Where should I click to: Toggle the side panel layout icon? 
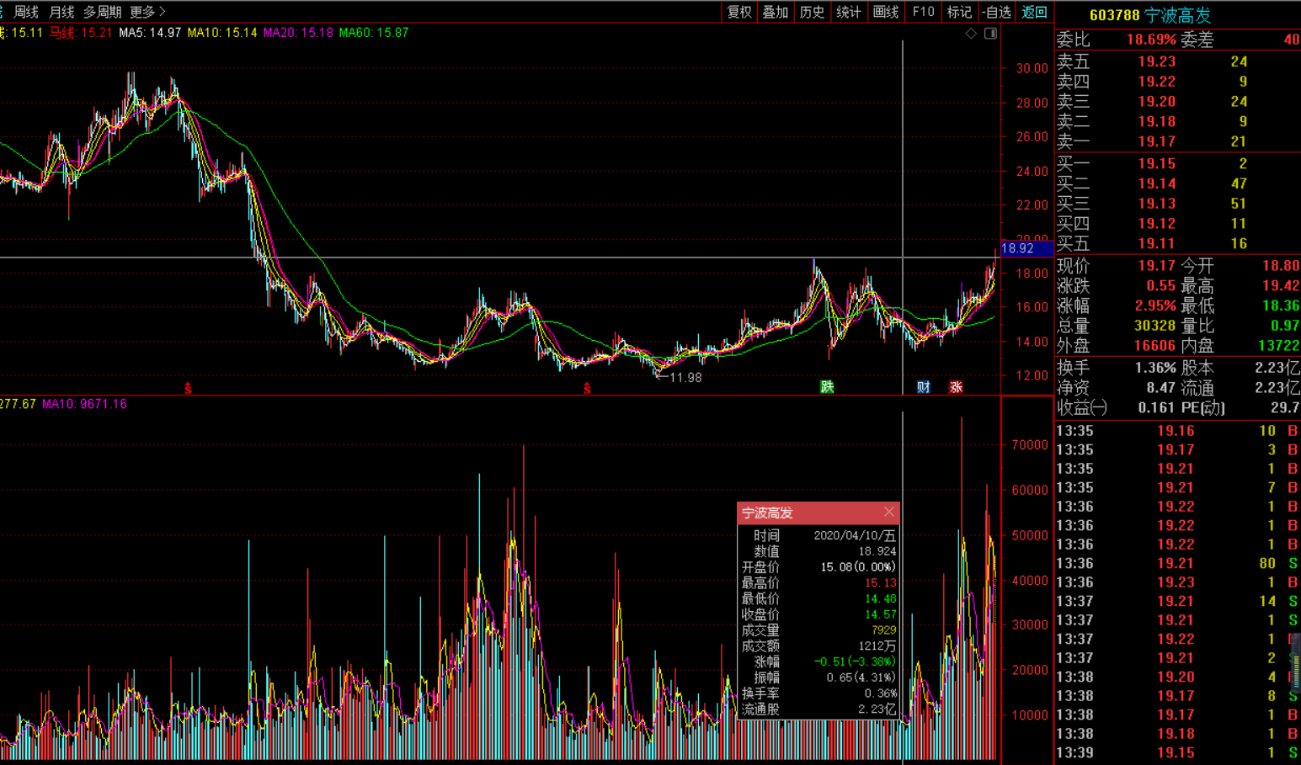[x=990, y=34]
